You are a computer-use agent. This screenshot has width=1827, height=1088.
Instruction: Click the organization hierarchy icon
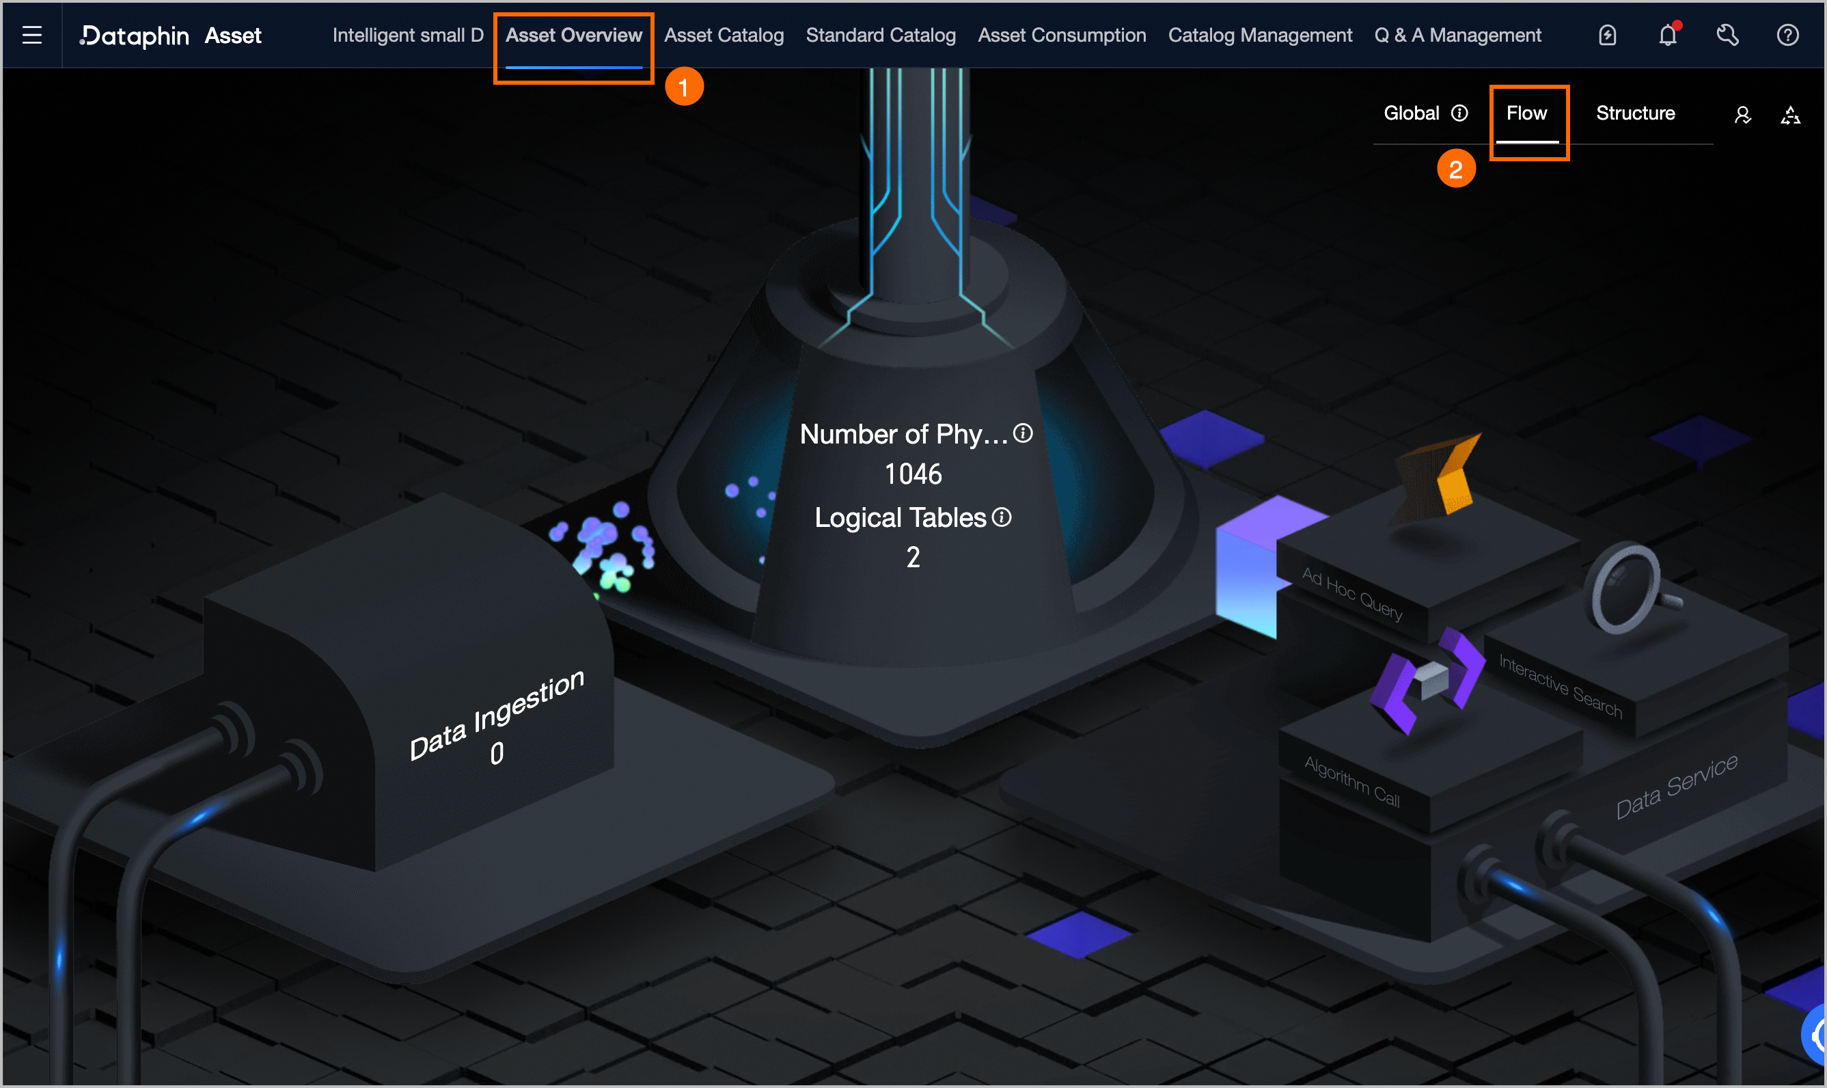click(1790, 115)
